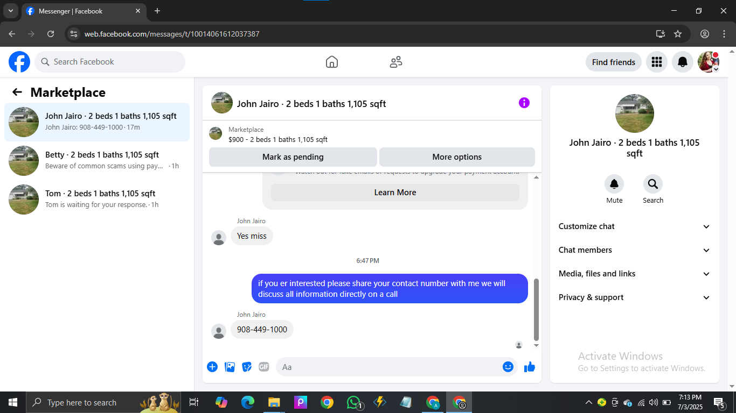Open Windows Start menu
The width and height of the screenshot is (736, 413).
13,402
